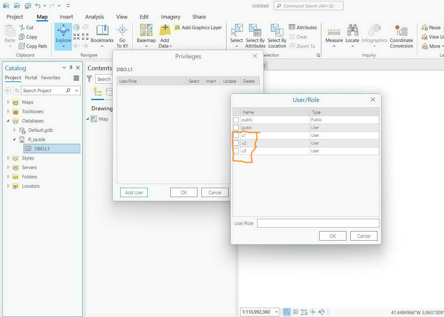Image resolution: width=444 pixels, height=317 pixels.
Task: Open the Bookmarks menu icon
Action: coord(102,30)
